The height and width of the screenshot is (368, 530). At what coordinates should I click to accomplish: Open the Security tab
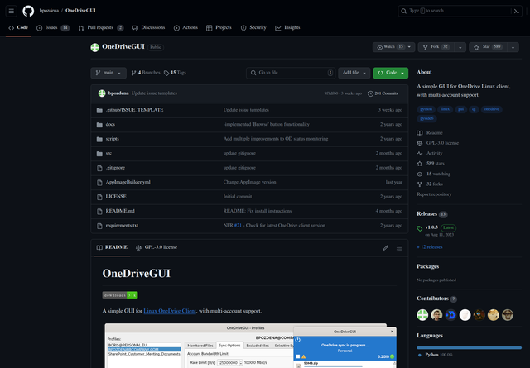(x=253, y=27)
